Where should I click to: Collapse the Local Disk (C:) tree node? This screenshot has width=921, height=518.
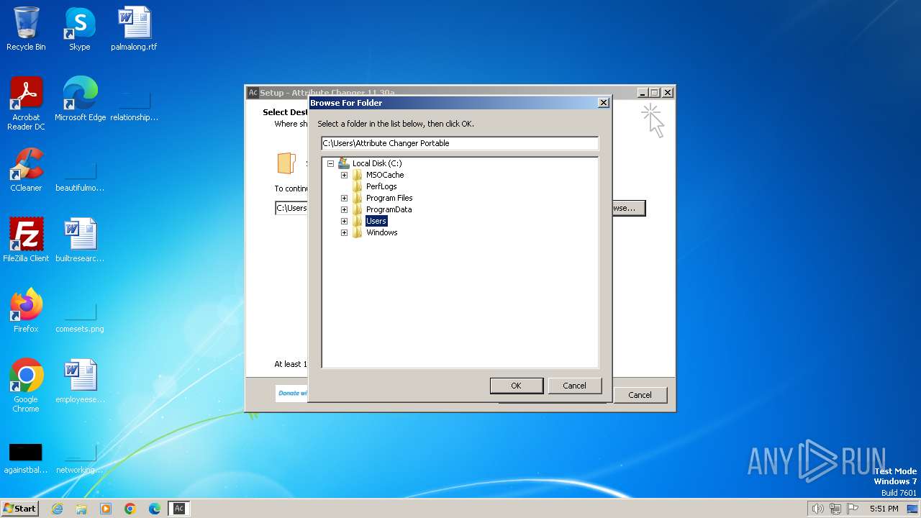[x=330, y=163]
